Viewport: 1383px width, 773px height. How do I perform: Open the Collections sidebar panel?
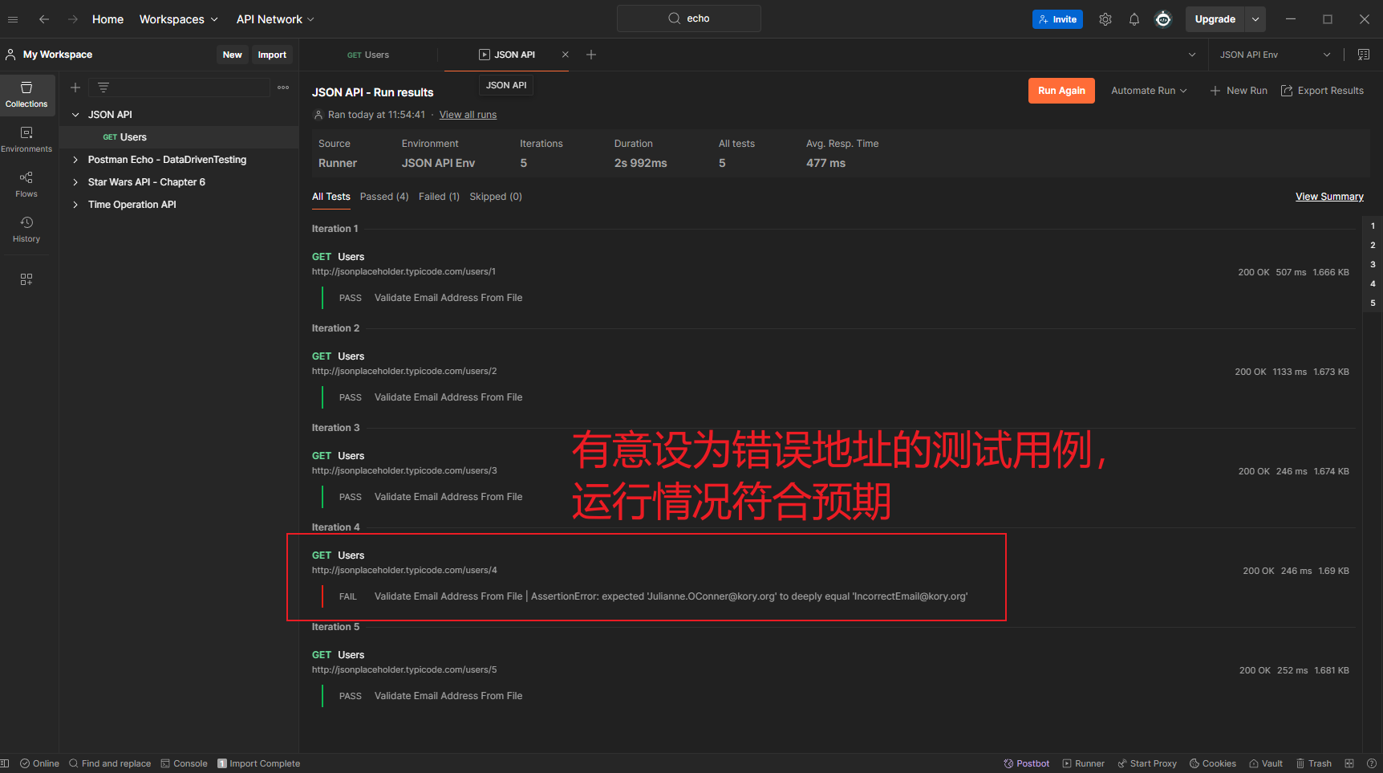pos(26,95)
